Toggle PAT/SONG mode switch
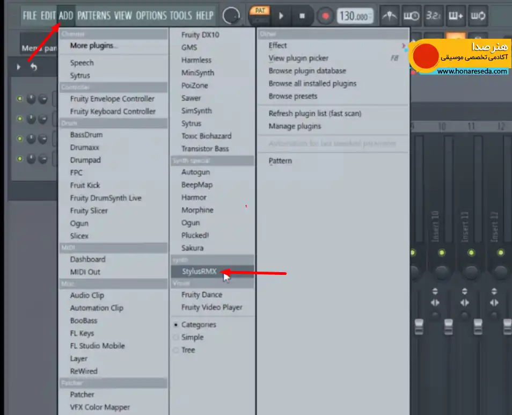This screenshot has width=512, height=415. [260, 16]
